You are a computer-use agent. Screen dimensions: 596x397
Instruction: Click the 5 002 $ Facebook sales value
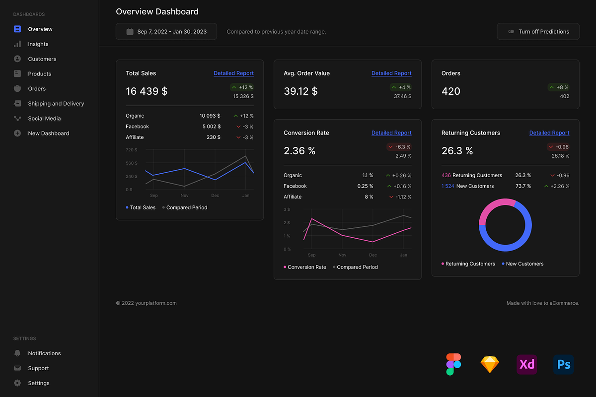point(212,127)
